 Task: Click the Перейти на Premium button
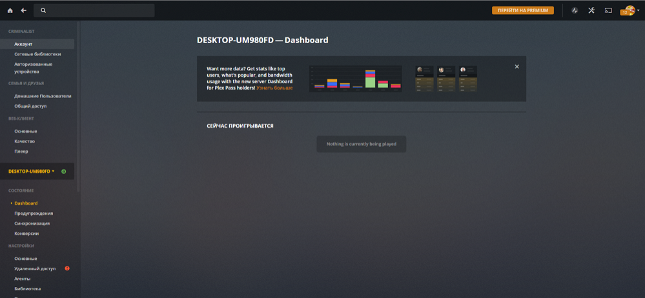click(x=523, y=11)
